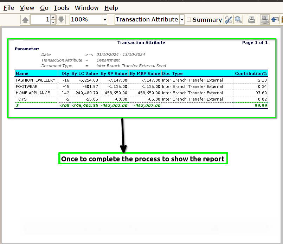Click the By LC Value column header
The height and width of the screenshot is (244, 283).
click(85, 73)
